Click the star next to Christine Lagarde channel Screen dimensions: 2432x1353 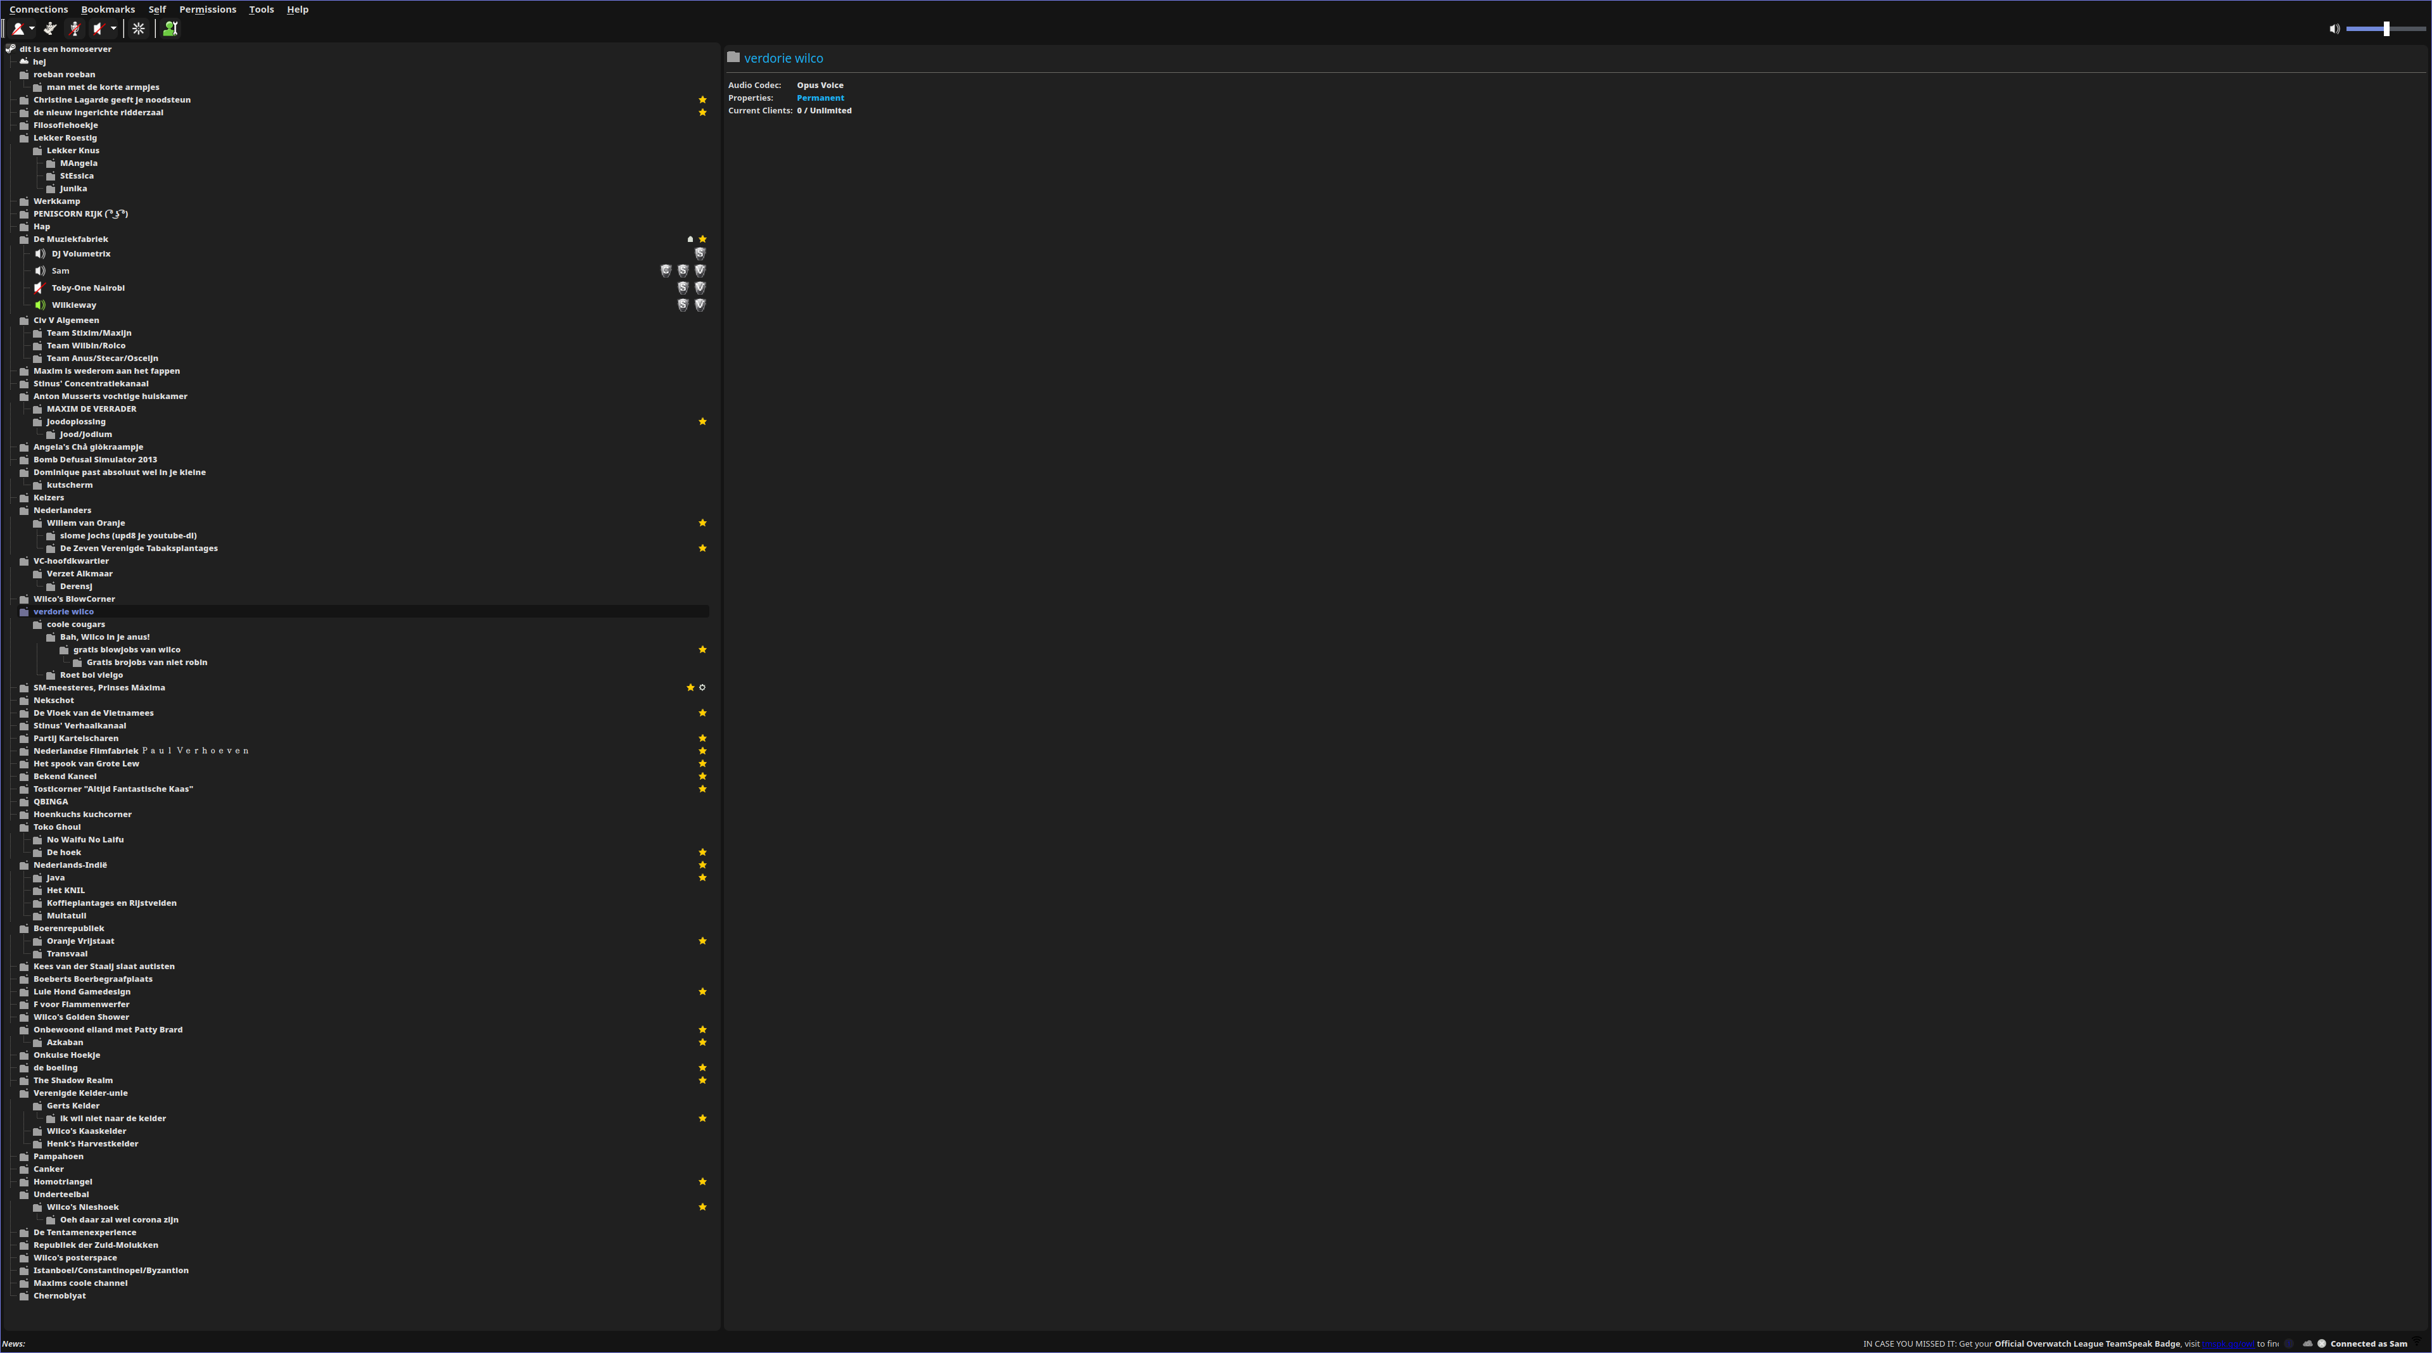[702, 100]
